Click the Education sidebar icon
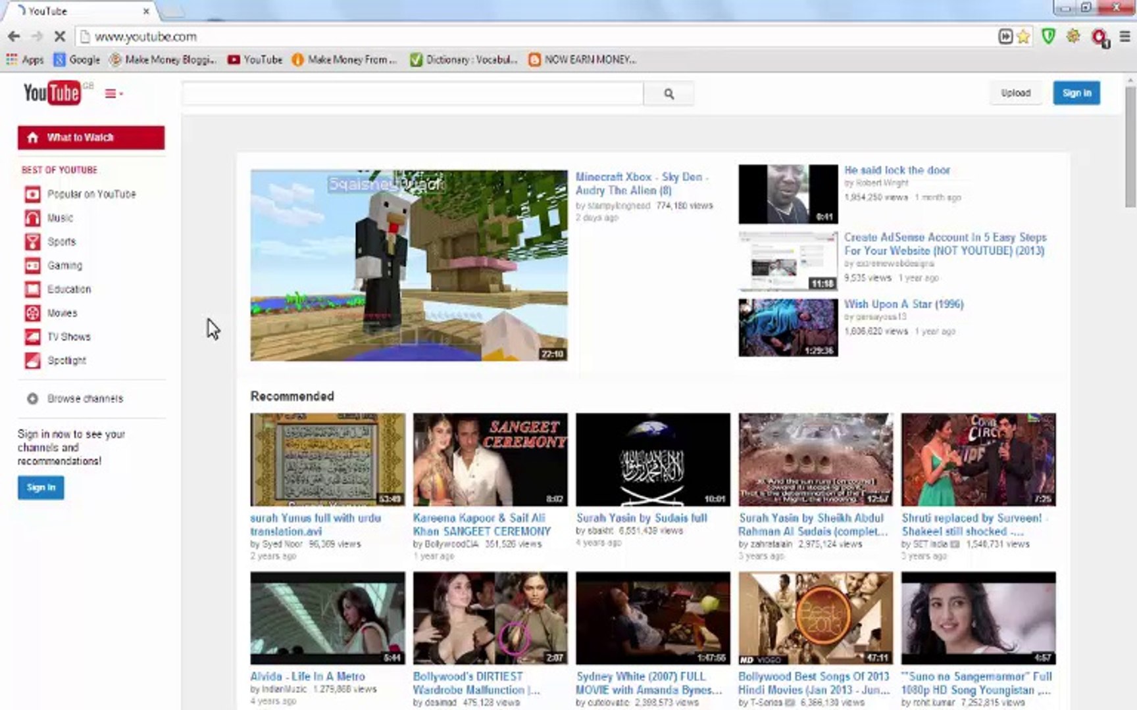Image resolution: width=1137 pixels, height=710 pixels. 32,289
